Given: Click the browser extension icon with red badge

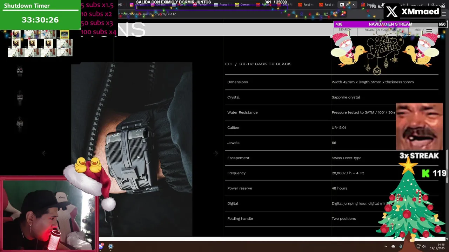Looking at the screenshot, I should click(x=343, y=14).
